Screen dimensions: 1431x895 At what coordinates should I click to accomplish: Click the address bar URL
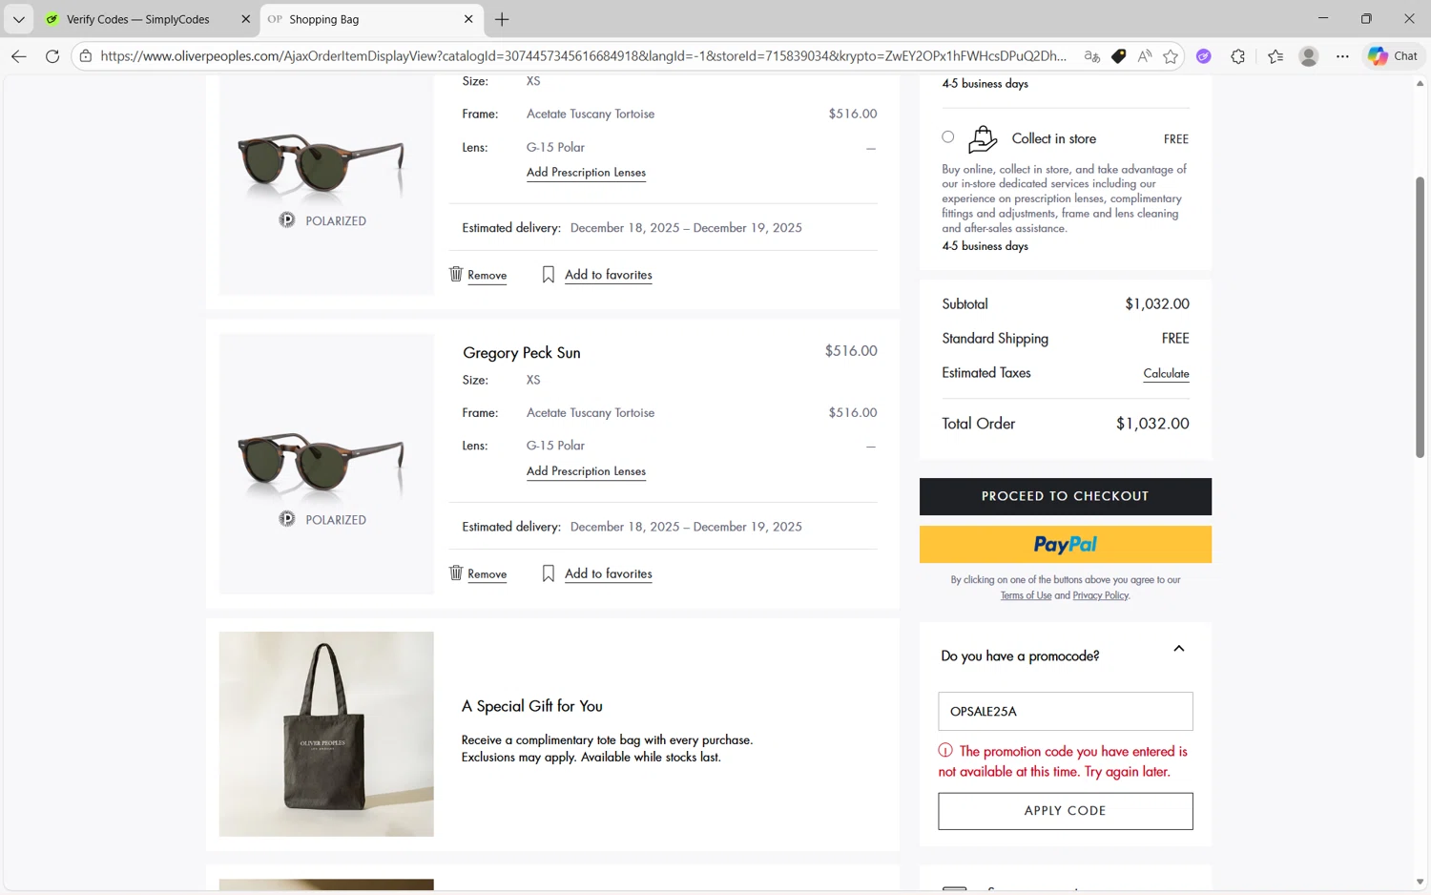583,56
